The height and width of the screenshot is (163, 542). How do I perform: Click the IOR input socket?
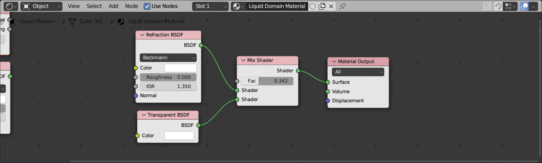pos(136,87)
